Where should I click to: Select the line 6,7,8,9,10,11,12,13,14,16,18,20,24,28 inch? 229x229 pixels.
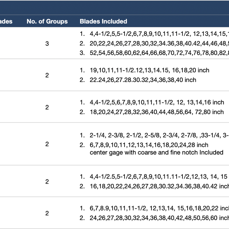point(149,145)
